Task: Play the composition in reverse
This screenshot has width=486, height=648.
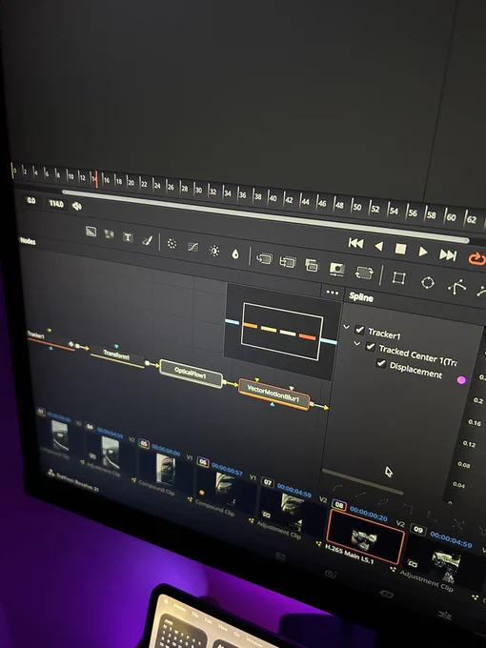Action: tap(378, 246)
